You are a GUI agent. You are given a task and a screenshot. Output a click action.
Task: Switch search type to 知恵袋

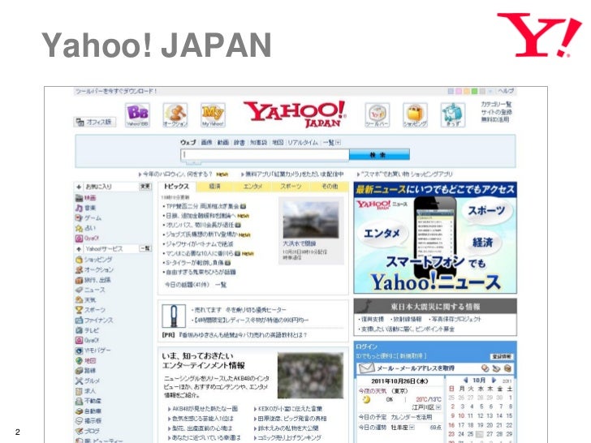[258, 143]
